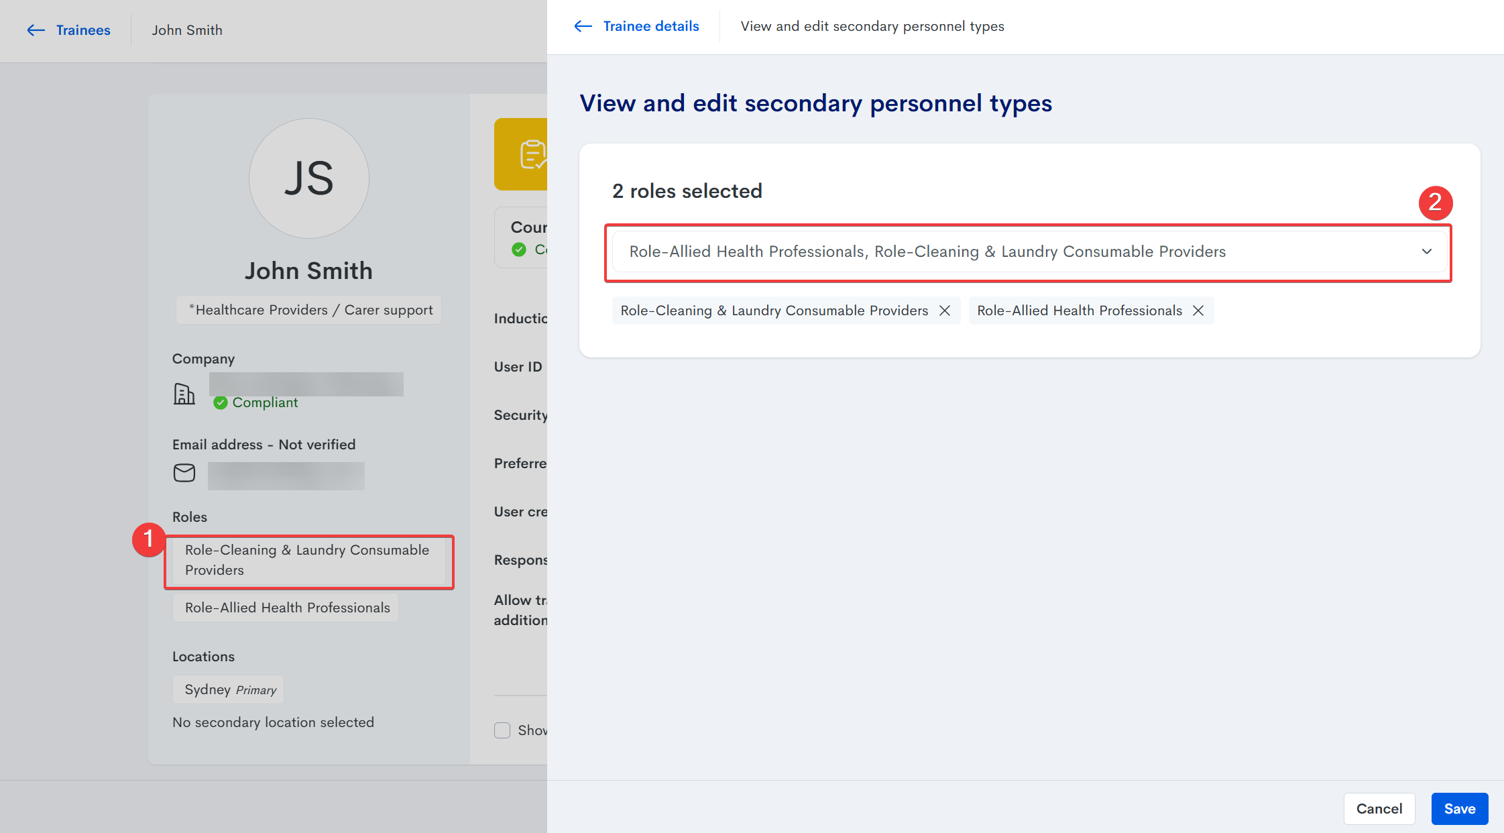Click the email envelope icon
The image size is (1504, 833).
pyautogui.click(x=184, y=473)
